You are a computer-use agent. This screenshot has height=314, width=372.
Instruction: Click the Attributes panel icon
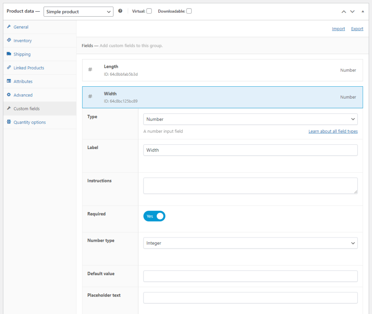(x=8, y=81)
